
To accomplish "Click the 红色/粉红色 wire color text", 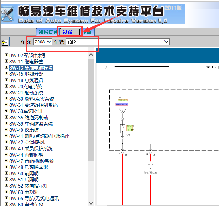I will [x=151, y=173].
